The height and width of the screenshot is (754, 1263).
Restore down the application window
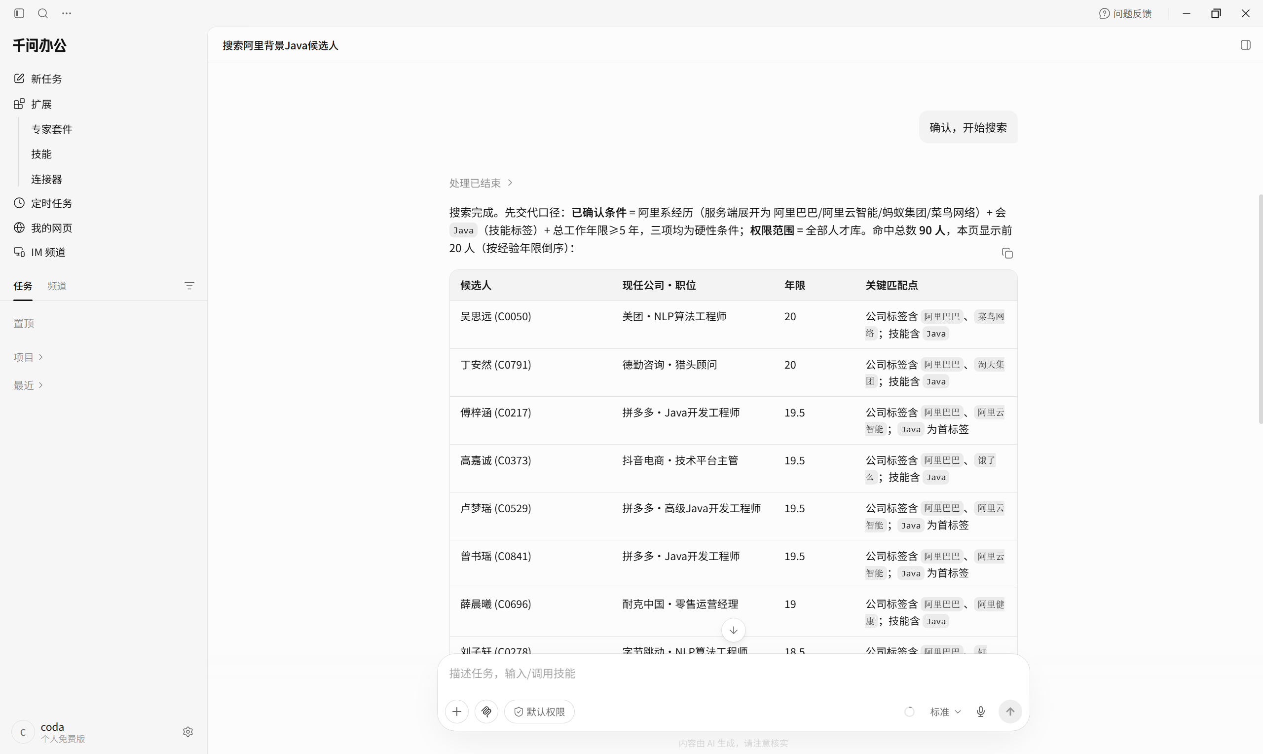point(1216,13)
